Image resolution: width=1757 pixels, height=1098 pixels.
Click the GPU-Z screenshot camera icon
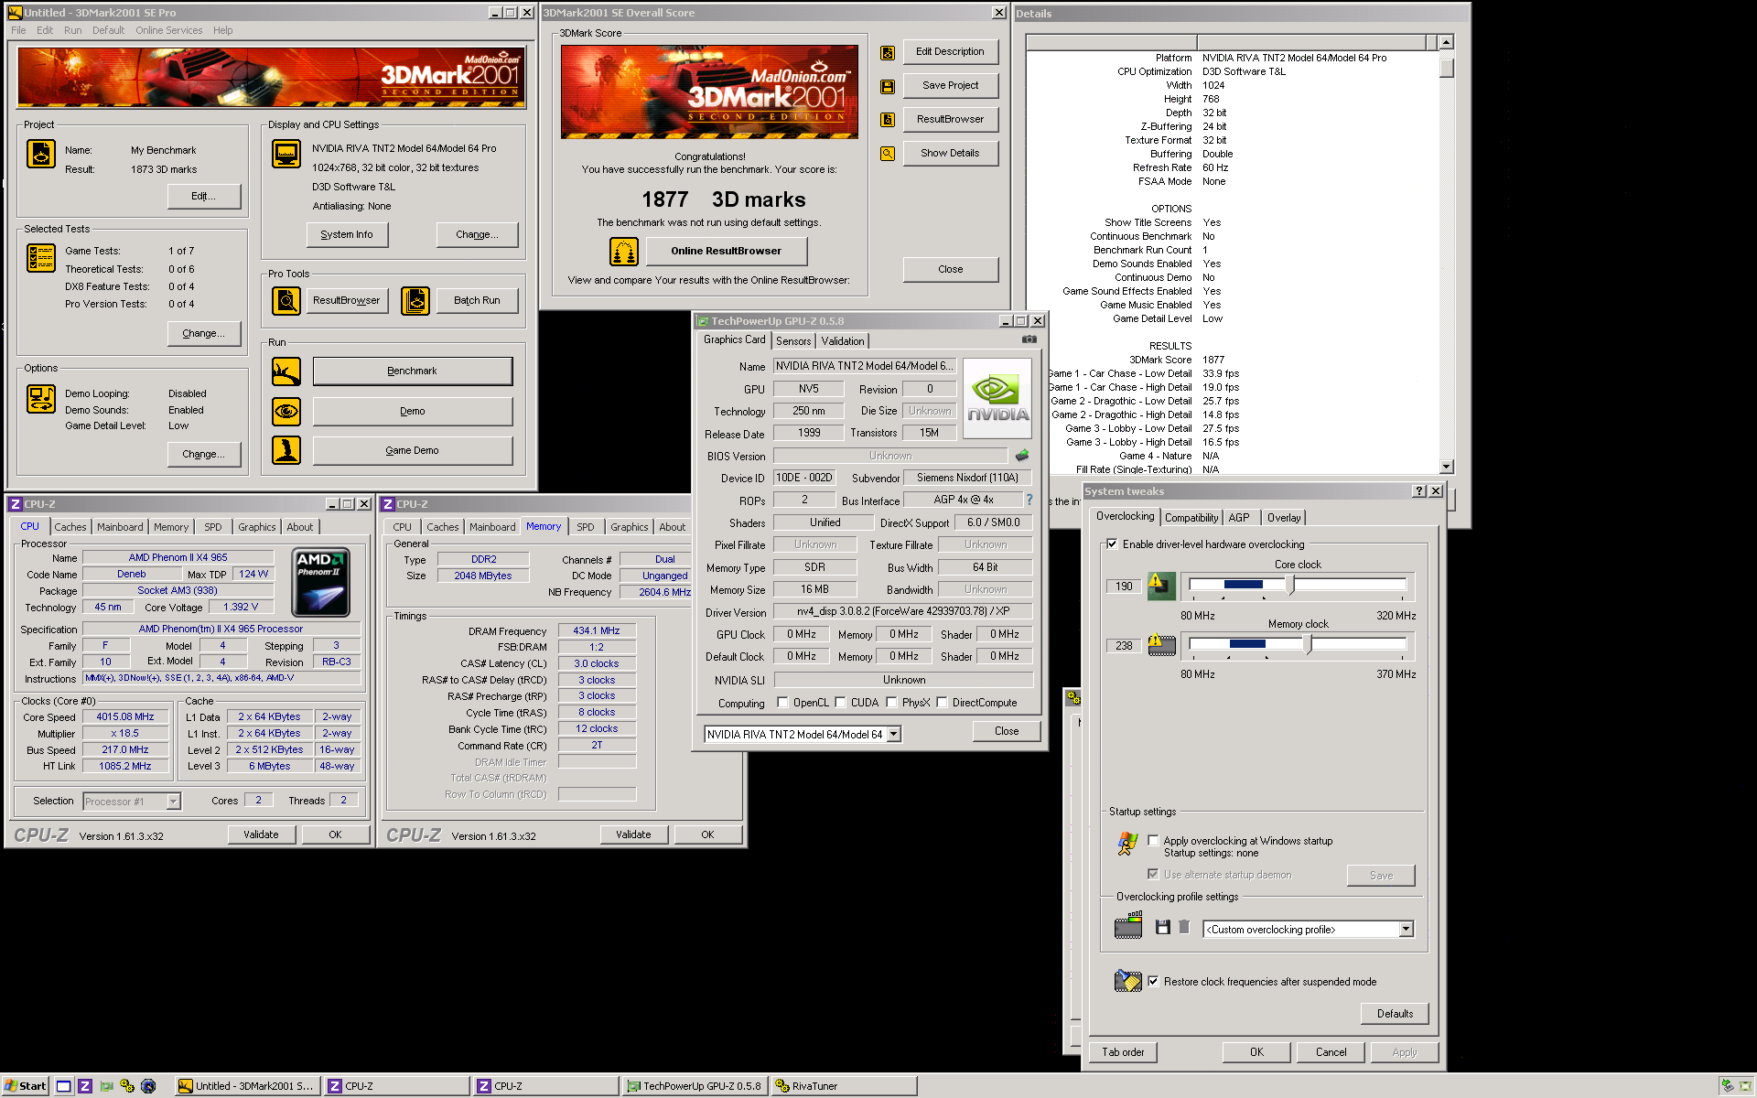pyautogui.click(x=1029, y=339)
